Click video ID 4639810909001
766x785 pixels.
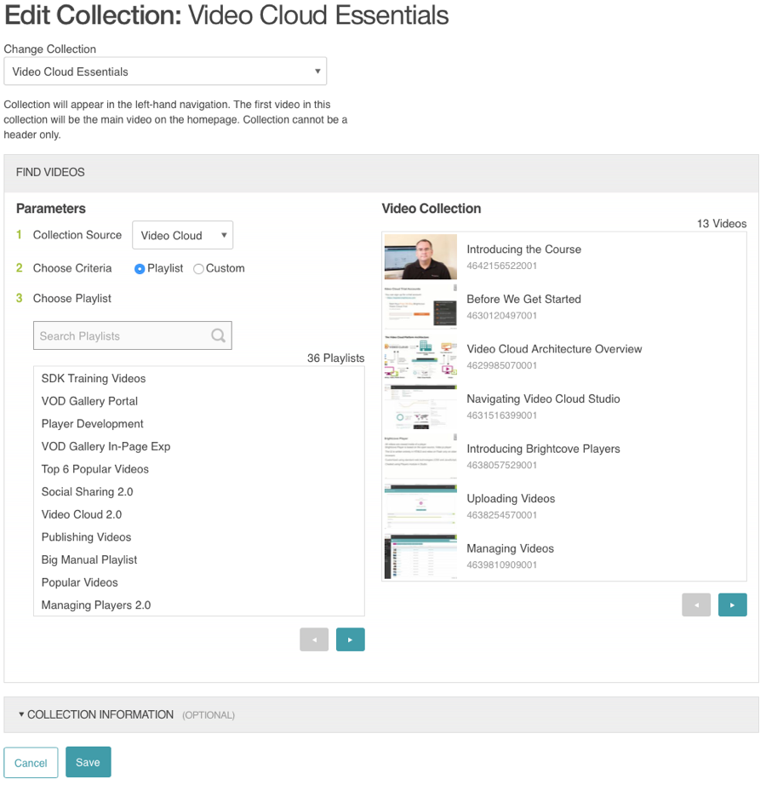[x=502, y=564]
